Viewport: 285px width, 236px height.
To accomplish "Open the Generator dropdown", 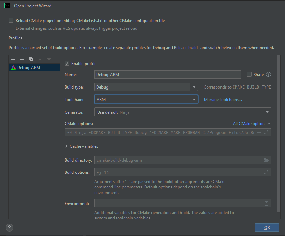I will 183,112.
